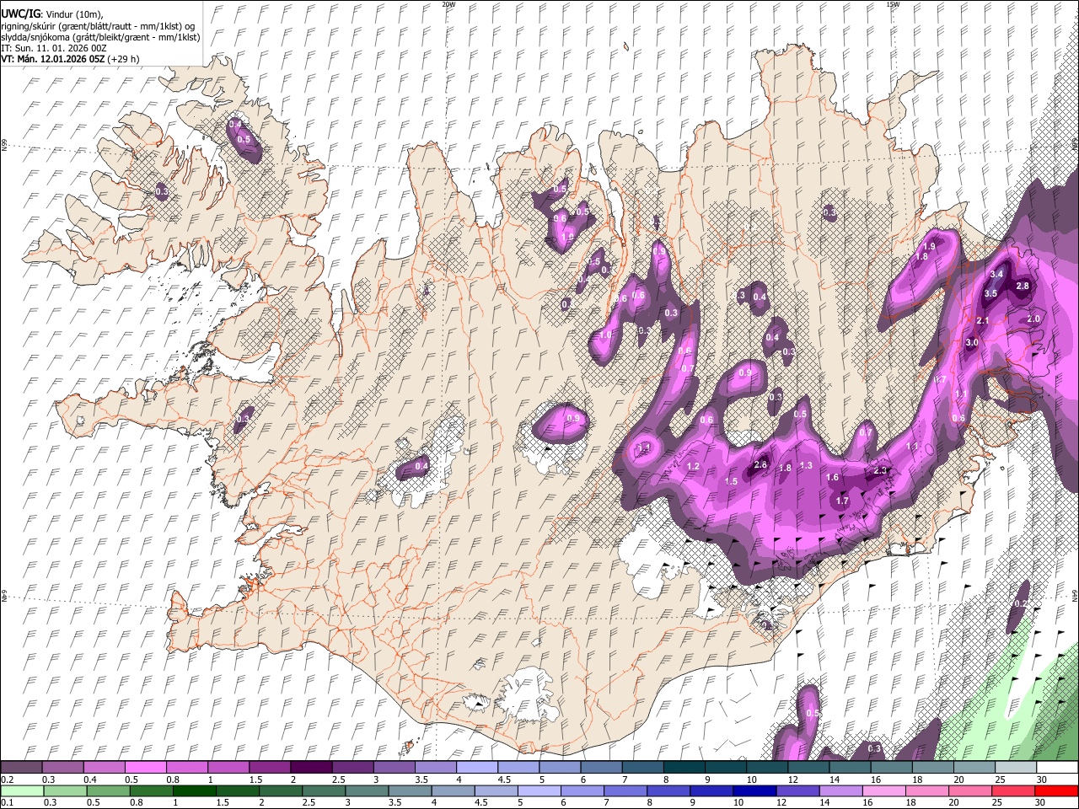Click the 2.0 precipitation value on the map
Screen dimensions: 1079x809
pyautogui.click(x=1033, y=319)
